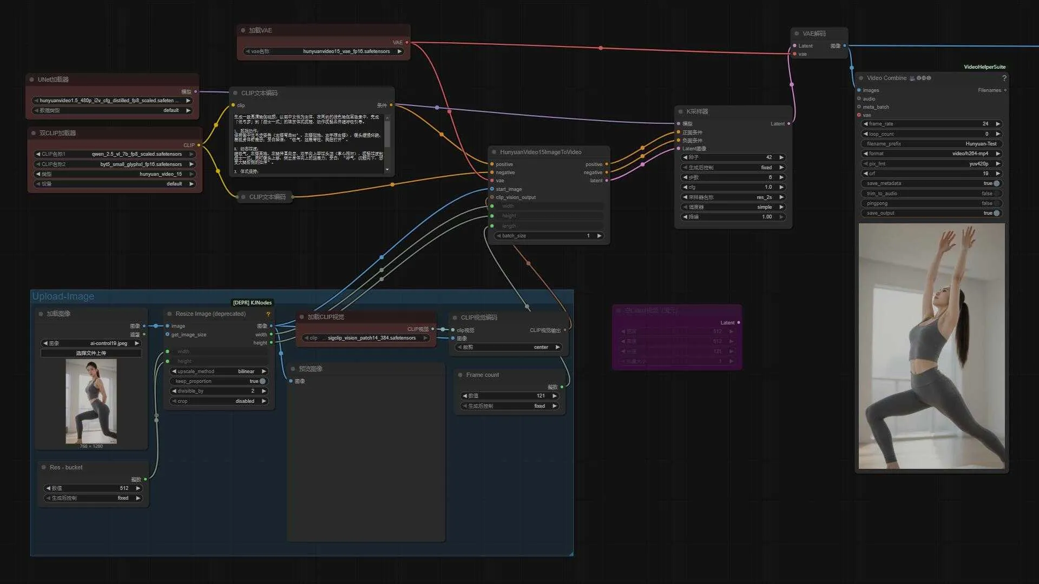Toggle save_metadata in Video Combine
Viewport: 1039px width, 584px height.
(x=996, y=183)
